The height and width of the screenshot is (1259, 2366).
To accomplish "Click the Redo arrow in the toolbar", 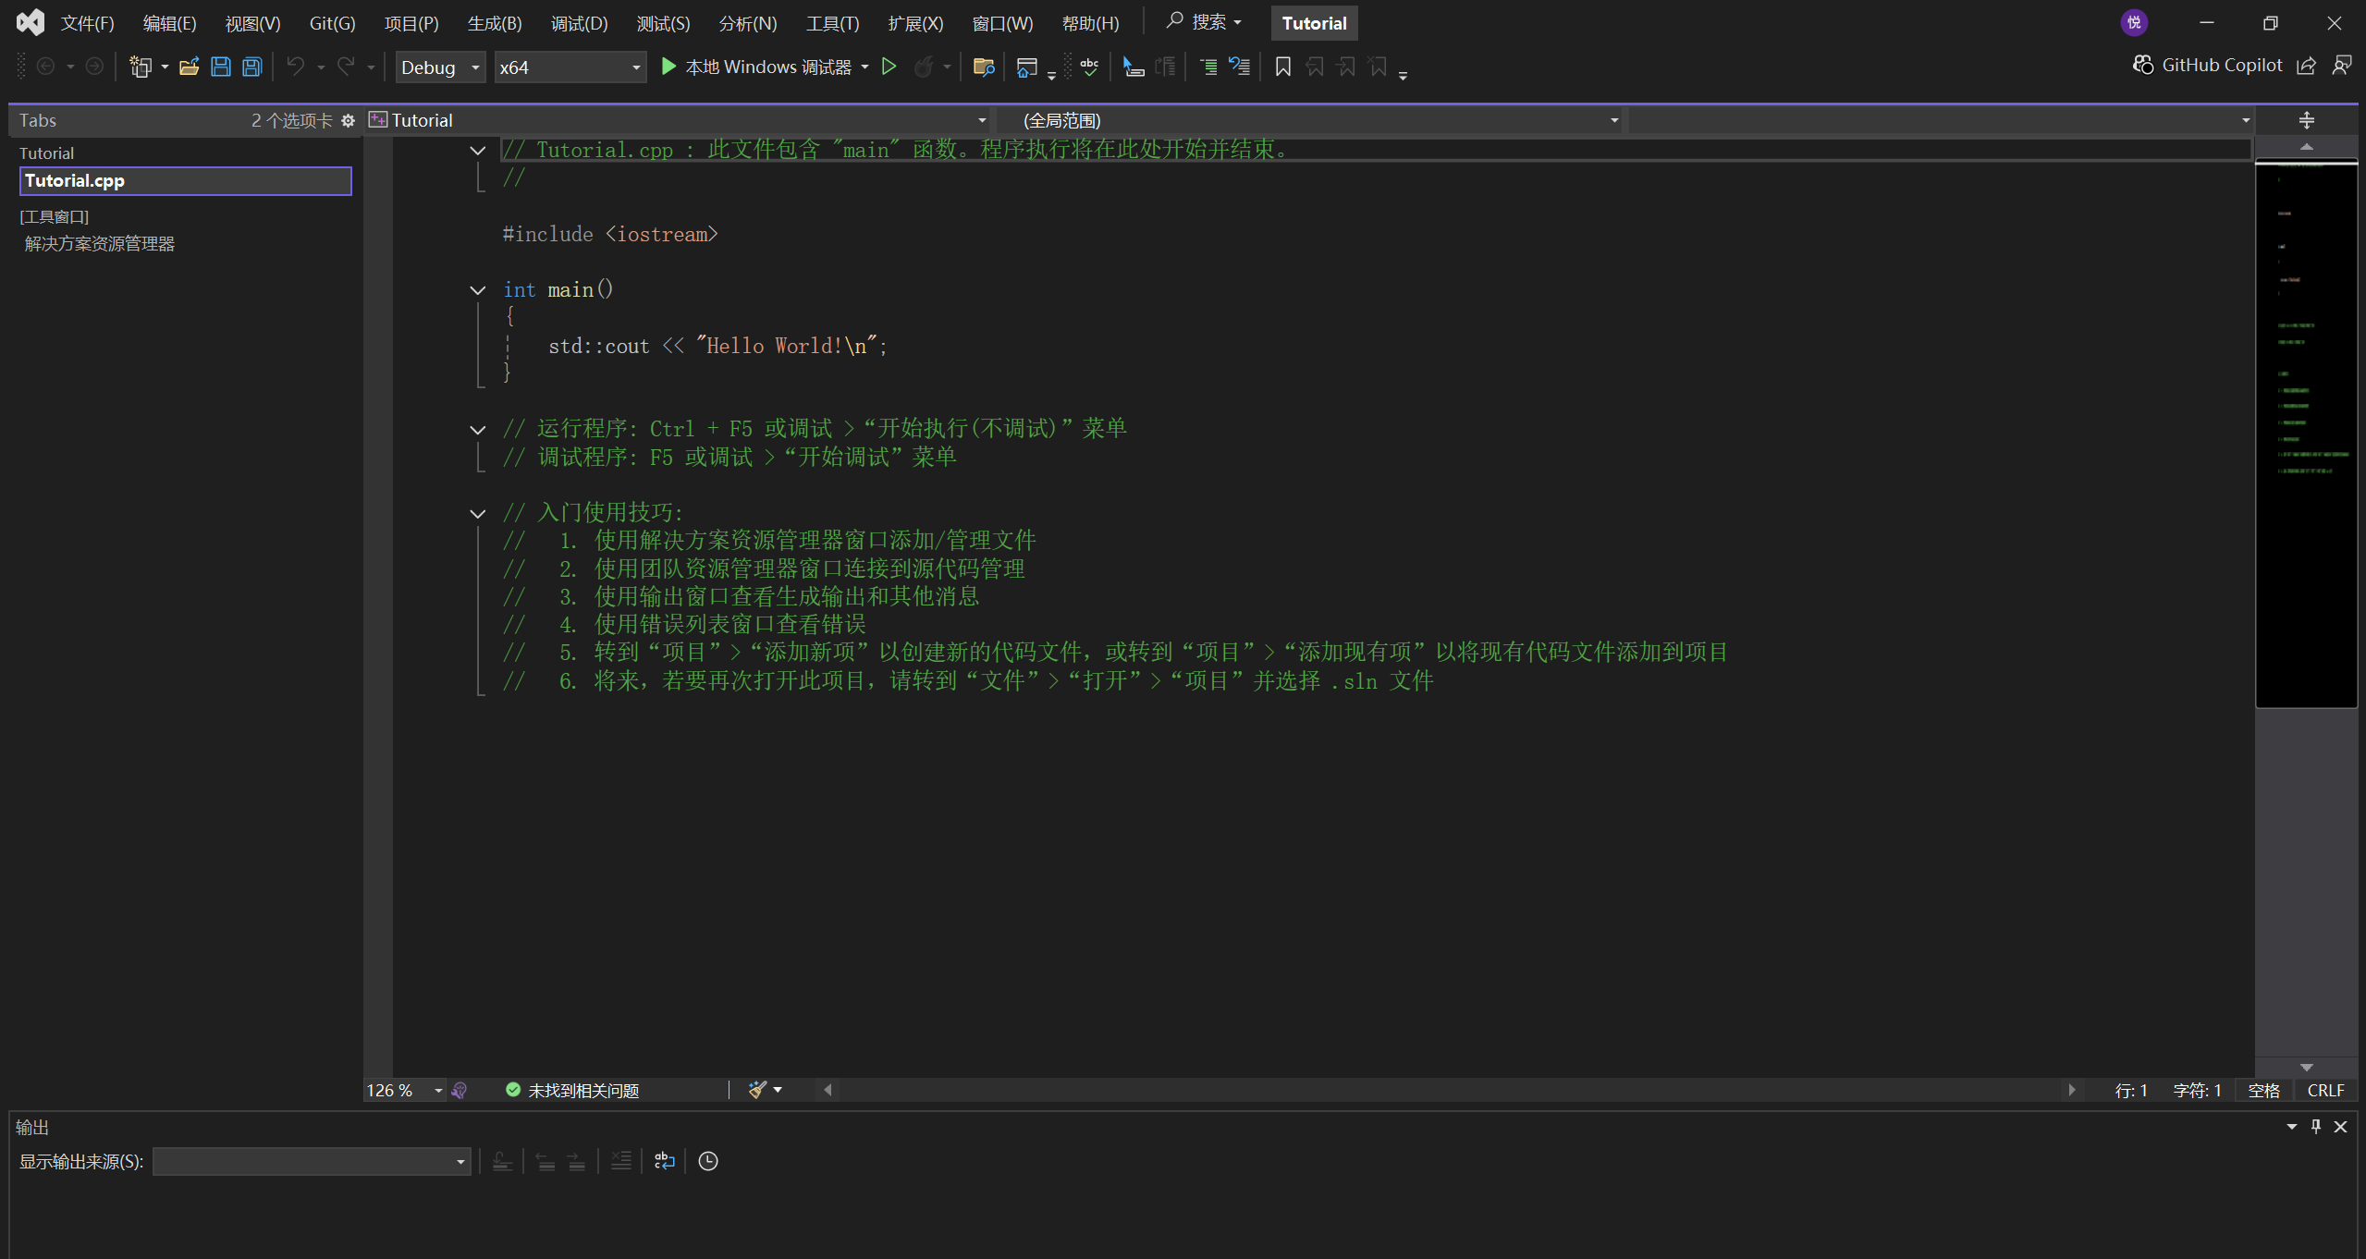I will click(346, 67).
